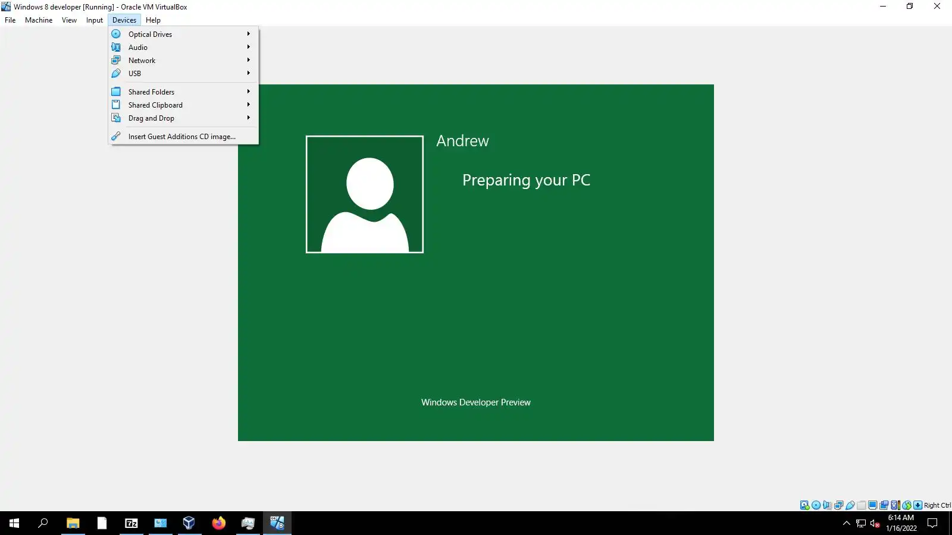Expand the USB devices submenu
The height and width of the screenshot is (535, 952).
coord(183,73)
